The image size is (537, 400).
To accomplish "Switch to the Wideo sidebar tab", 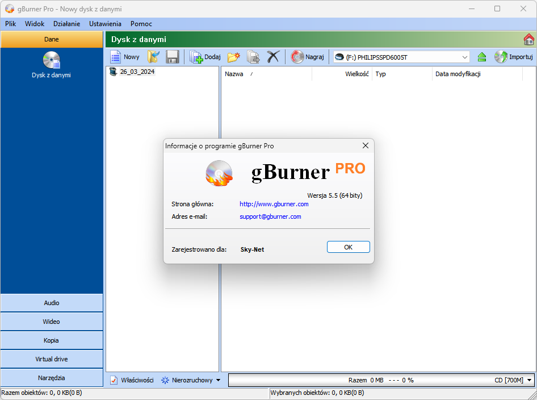I will click(x=52, y=322).
